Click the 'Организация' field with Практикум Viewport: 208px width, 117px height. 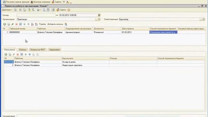coord(56,19)
